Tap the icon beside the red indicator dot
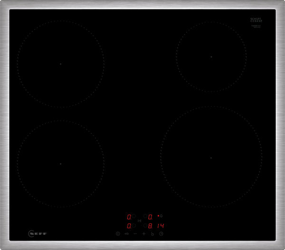 click(162, 217)
